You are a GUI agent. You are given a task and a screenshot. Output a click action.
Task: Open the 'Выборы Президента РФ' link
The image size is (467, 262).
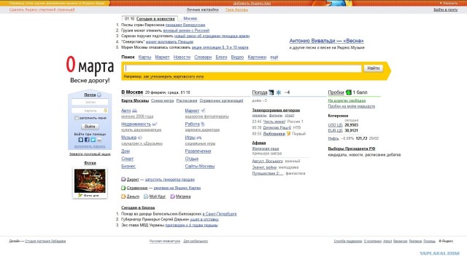click(352, 148)
